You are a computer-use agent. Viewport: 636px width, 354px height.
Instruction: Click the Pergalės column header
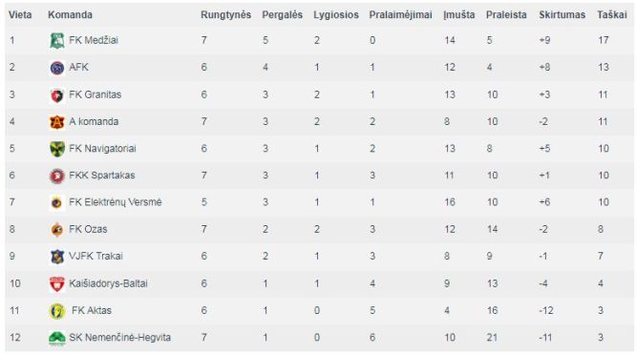pos(283,15)
